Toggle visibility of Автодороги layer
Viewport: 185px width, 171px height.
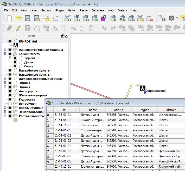tap(10, 91)
